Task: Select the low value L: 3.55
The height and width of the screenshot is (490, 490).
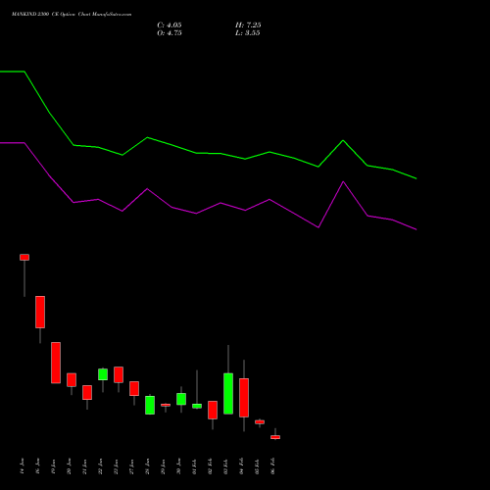Action: 248,33
